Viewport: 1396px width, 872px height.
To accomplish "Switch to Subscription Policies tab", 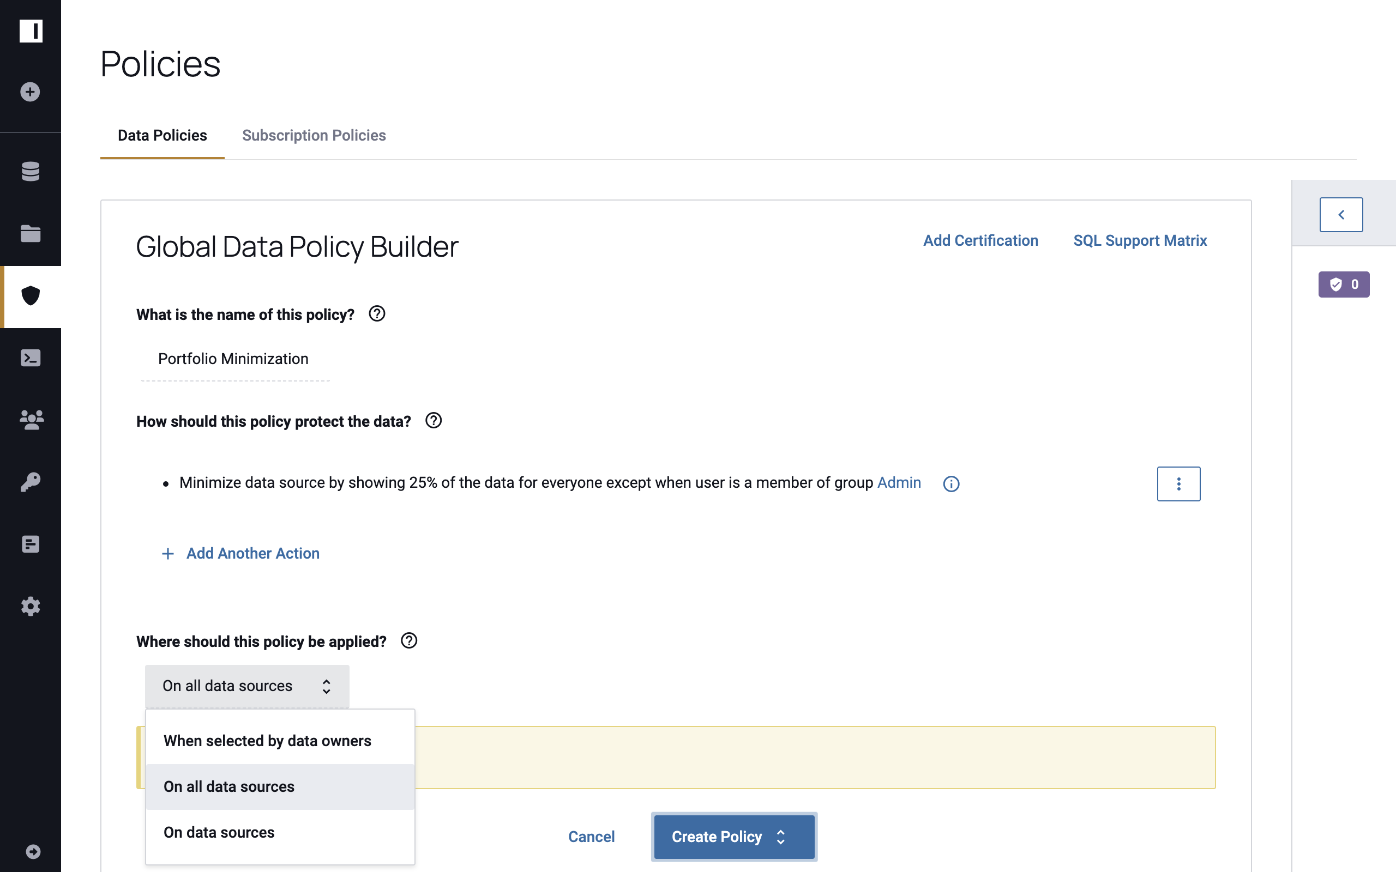I will [314, 135].
